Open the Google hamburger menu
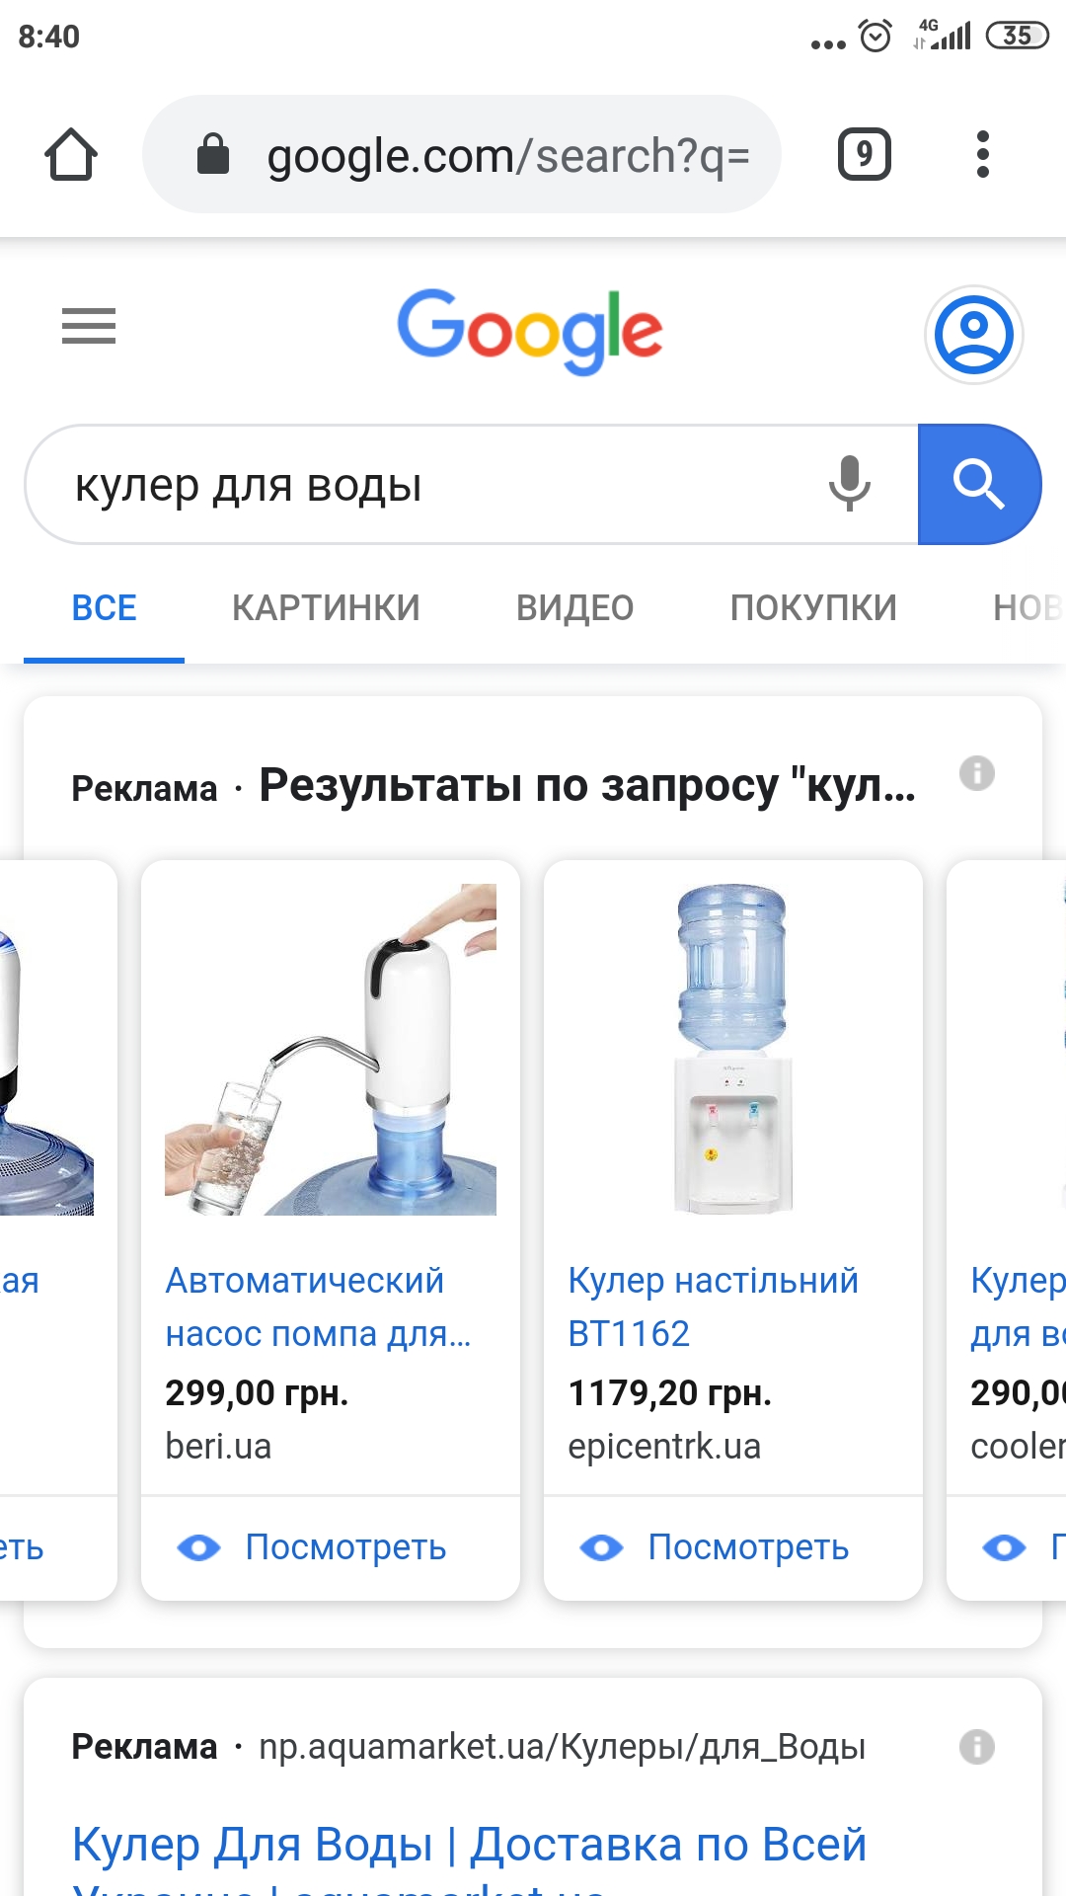The height and width of the screenshot is (1896, 1066). [89, 326]
